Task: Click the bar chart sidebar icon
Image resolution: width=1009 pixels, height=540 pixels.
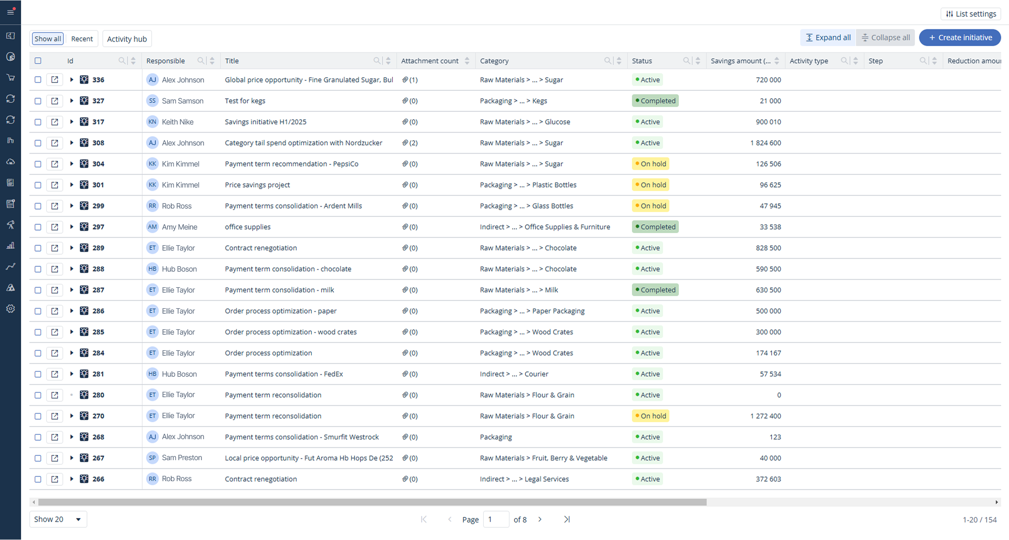Action: point(11,246)
